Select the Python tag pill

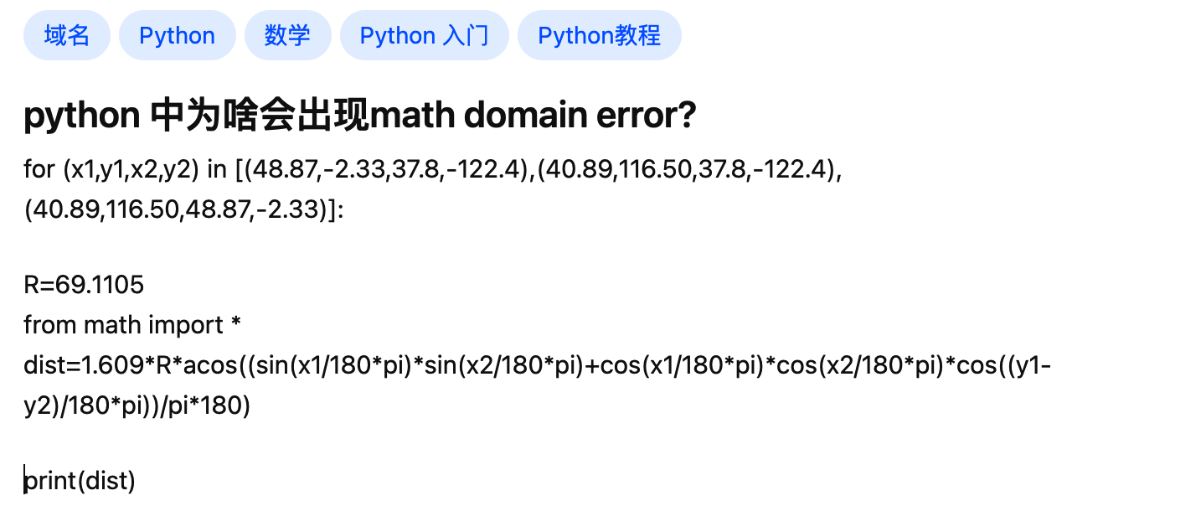[x=177, y=34]
